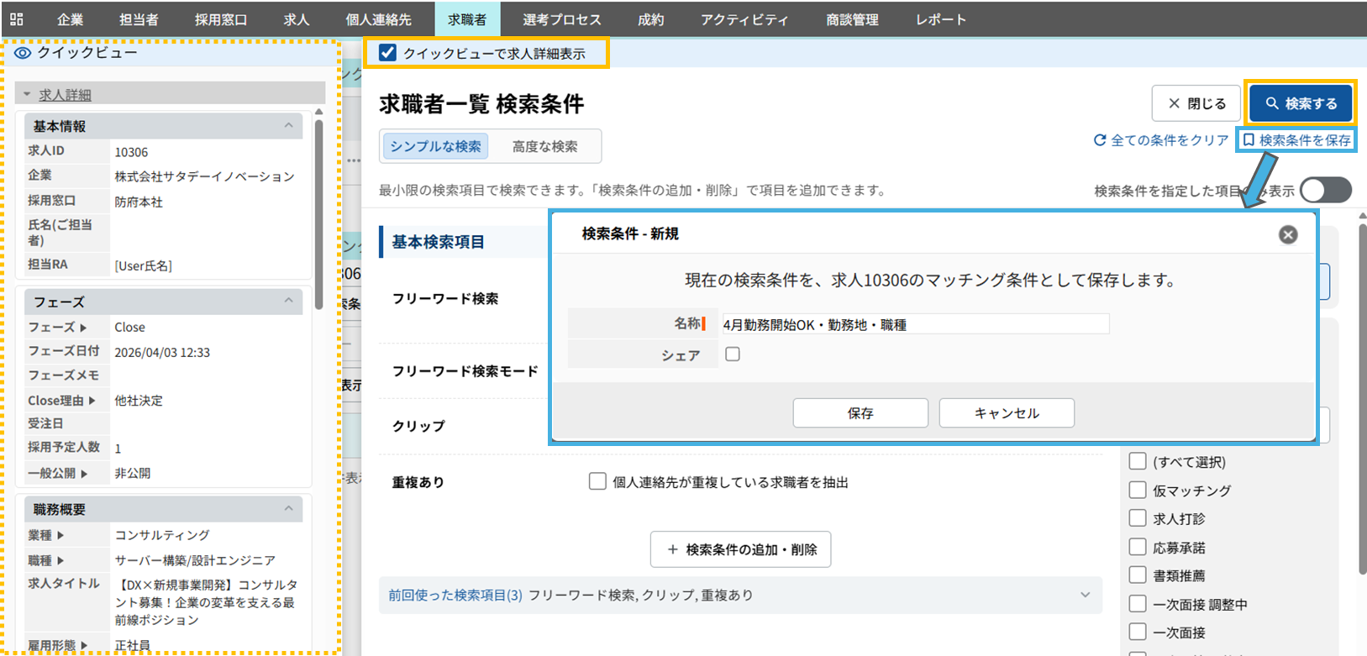Click the refresh icon 全ての条件をクリア
This screenshot has width=1367, height=656.
pos(1099,140)
